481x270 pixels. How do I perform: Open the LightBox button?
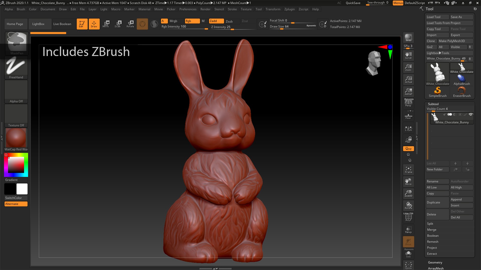40,24
